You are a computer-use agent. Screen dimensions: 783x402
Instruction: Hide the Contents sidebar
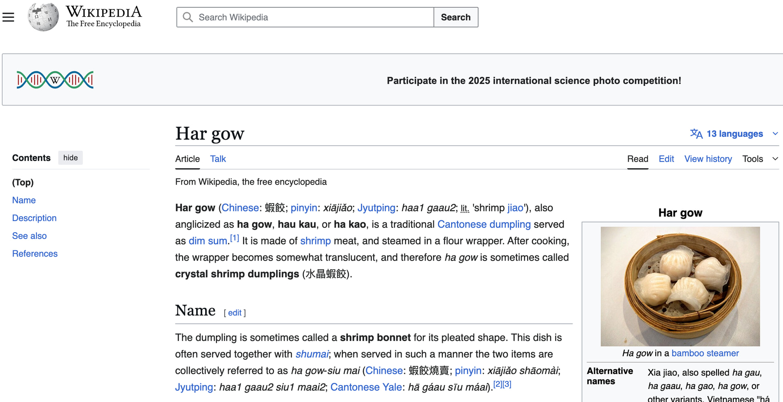[70, 158]
